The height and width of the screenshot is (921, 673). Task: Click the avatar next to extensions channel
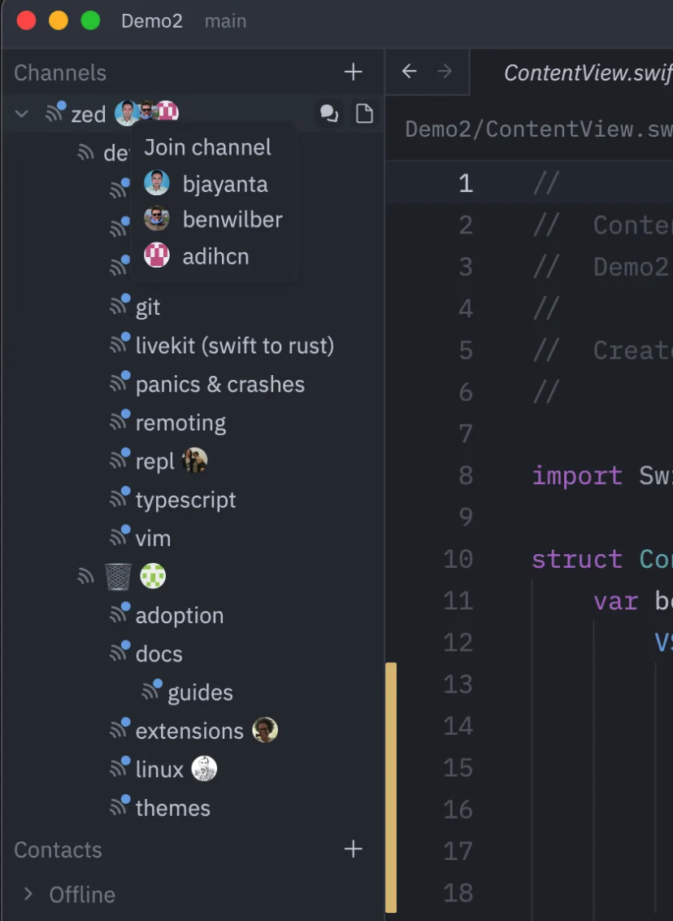(x=265, y=731)
